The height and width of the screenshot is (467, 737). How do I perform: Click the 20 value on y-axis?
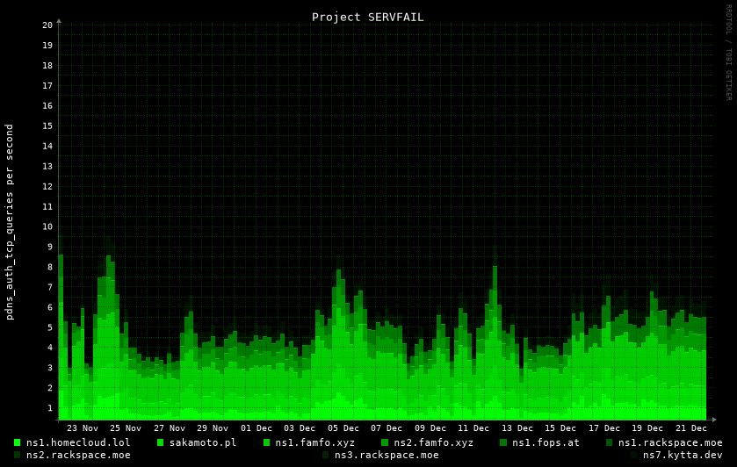coord(47,25)
